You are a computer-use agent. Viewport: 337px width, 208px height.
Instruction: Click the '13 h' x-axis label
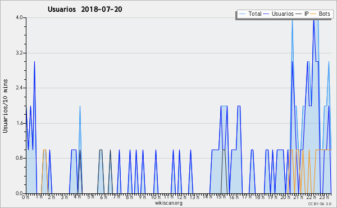coord(194,197)
